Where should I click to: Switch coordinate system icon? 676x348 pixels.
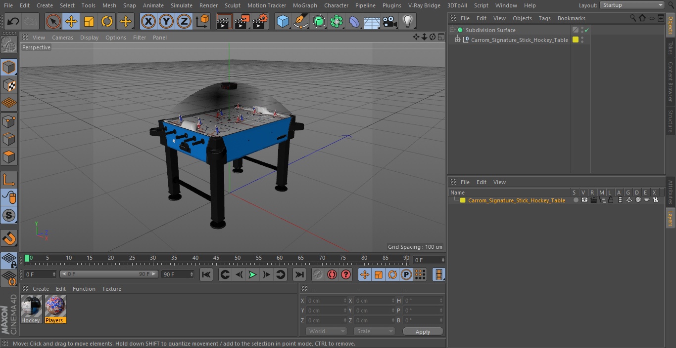[202, 21]
